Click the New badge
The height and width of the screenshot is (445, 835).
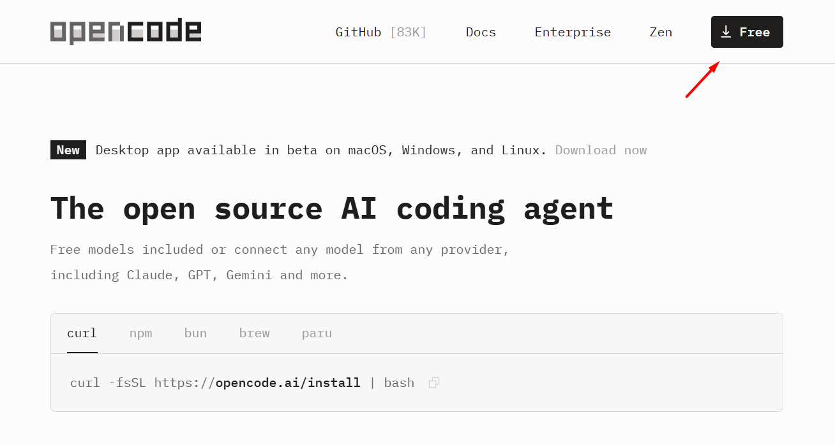68,150
